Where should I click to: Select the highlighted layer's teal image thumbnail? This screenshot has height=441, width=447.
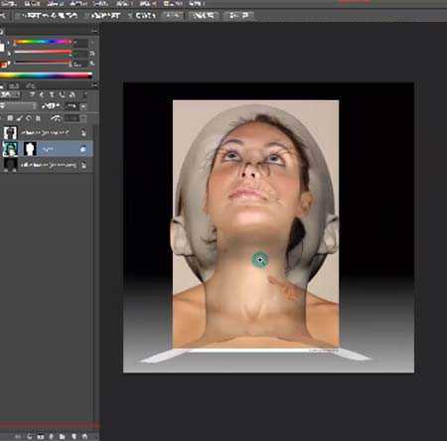(10, 149)
